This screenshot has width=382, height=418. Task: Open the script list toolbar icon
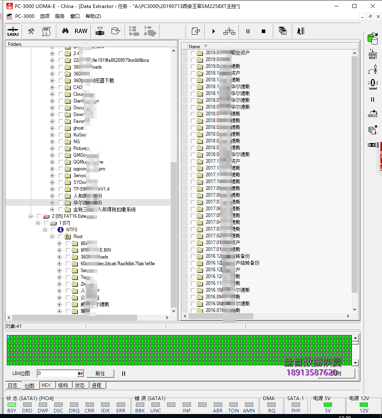click(x=46, y=31)
